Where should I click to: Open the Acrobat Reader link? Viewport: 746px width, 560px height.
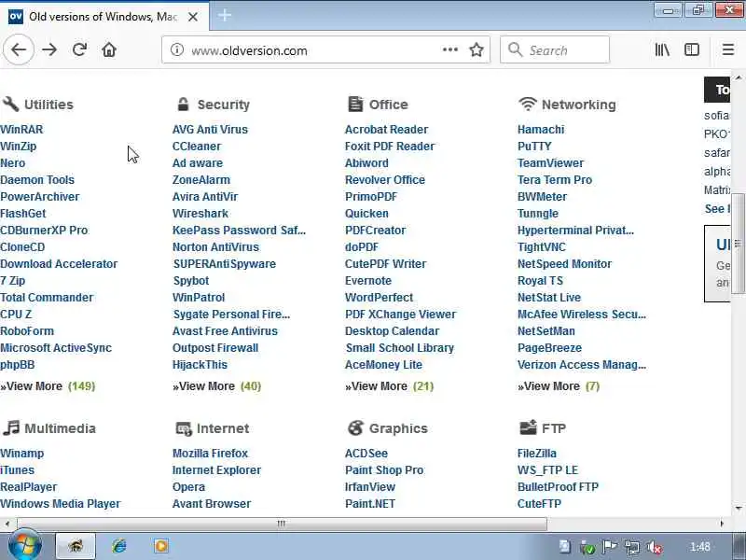pos(386,130)
